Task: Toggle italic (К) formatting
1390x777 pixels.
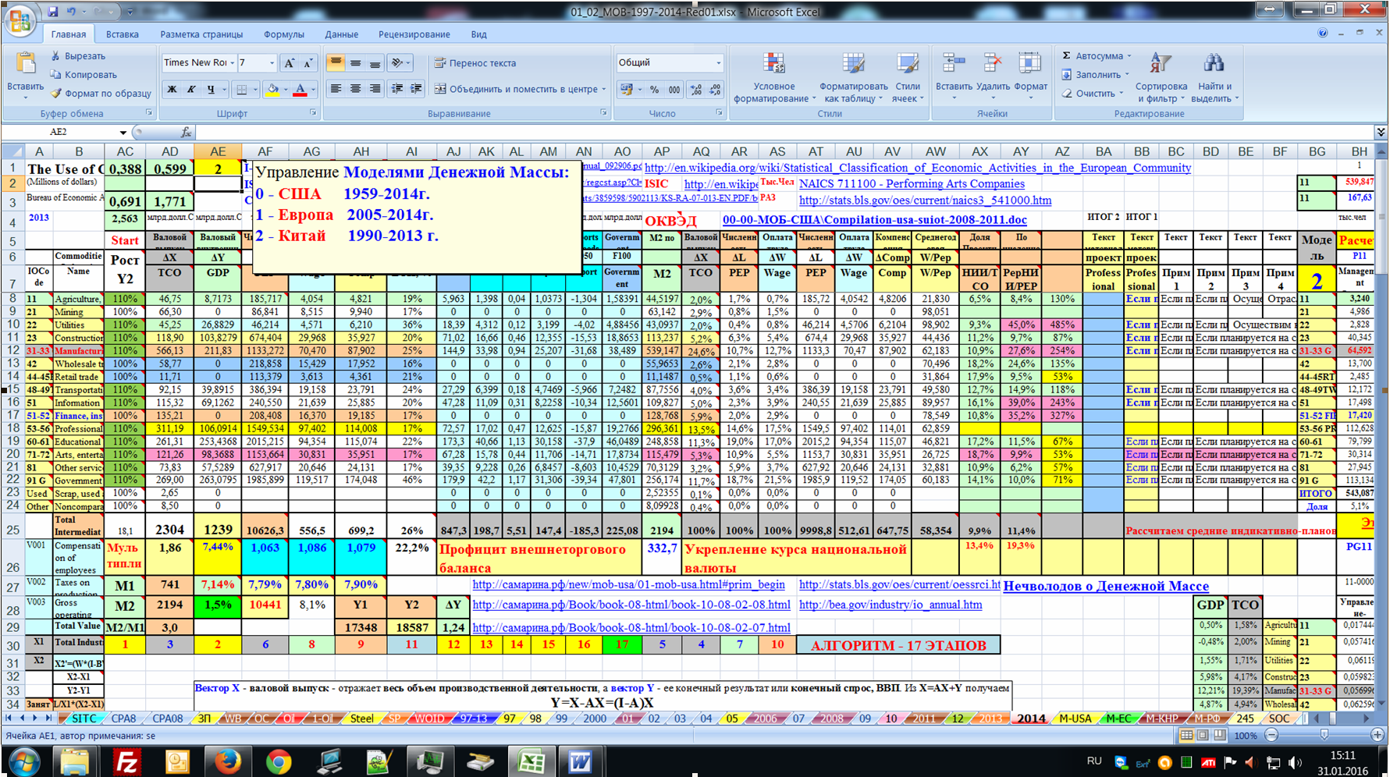Action: tap(191, 90)
